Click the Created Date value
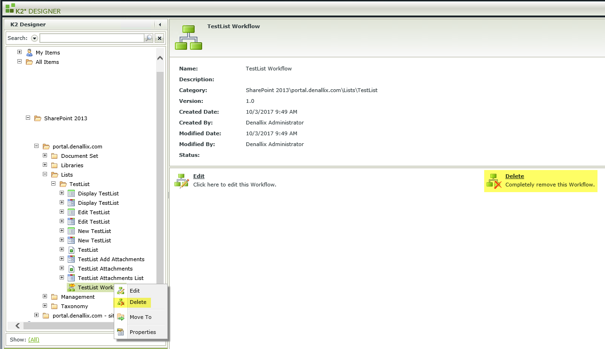The width and height of the screenshot is (605, 349). (x=272, y=112)
